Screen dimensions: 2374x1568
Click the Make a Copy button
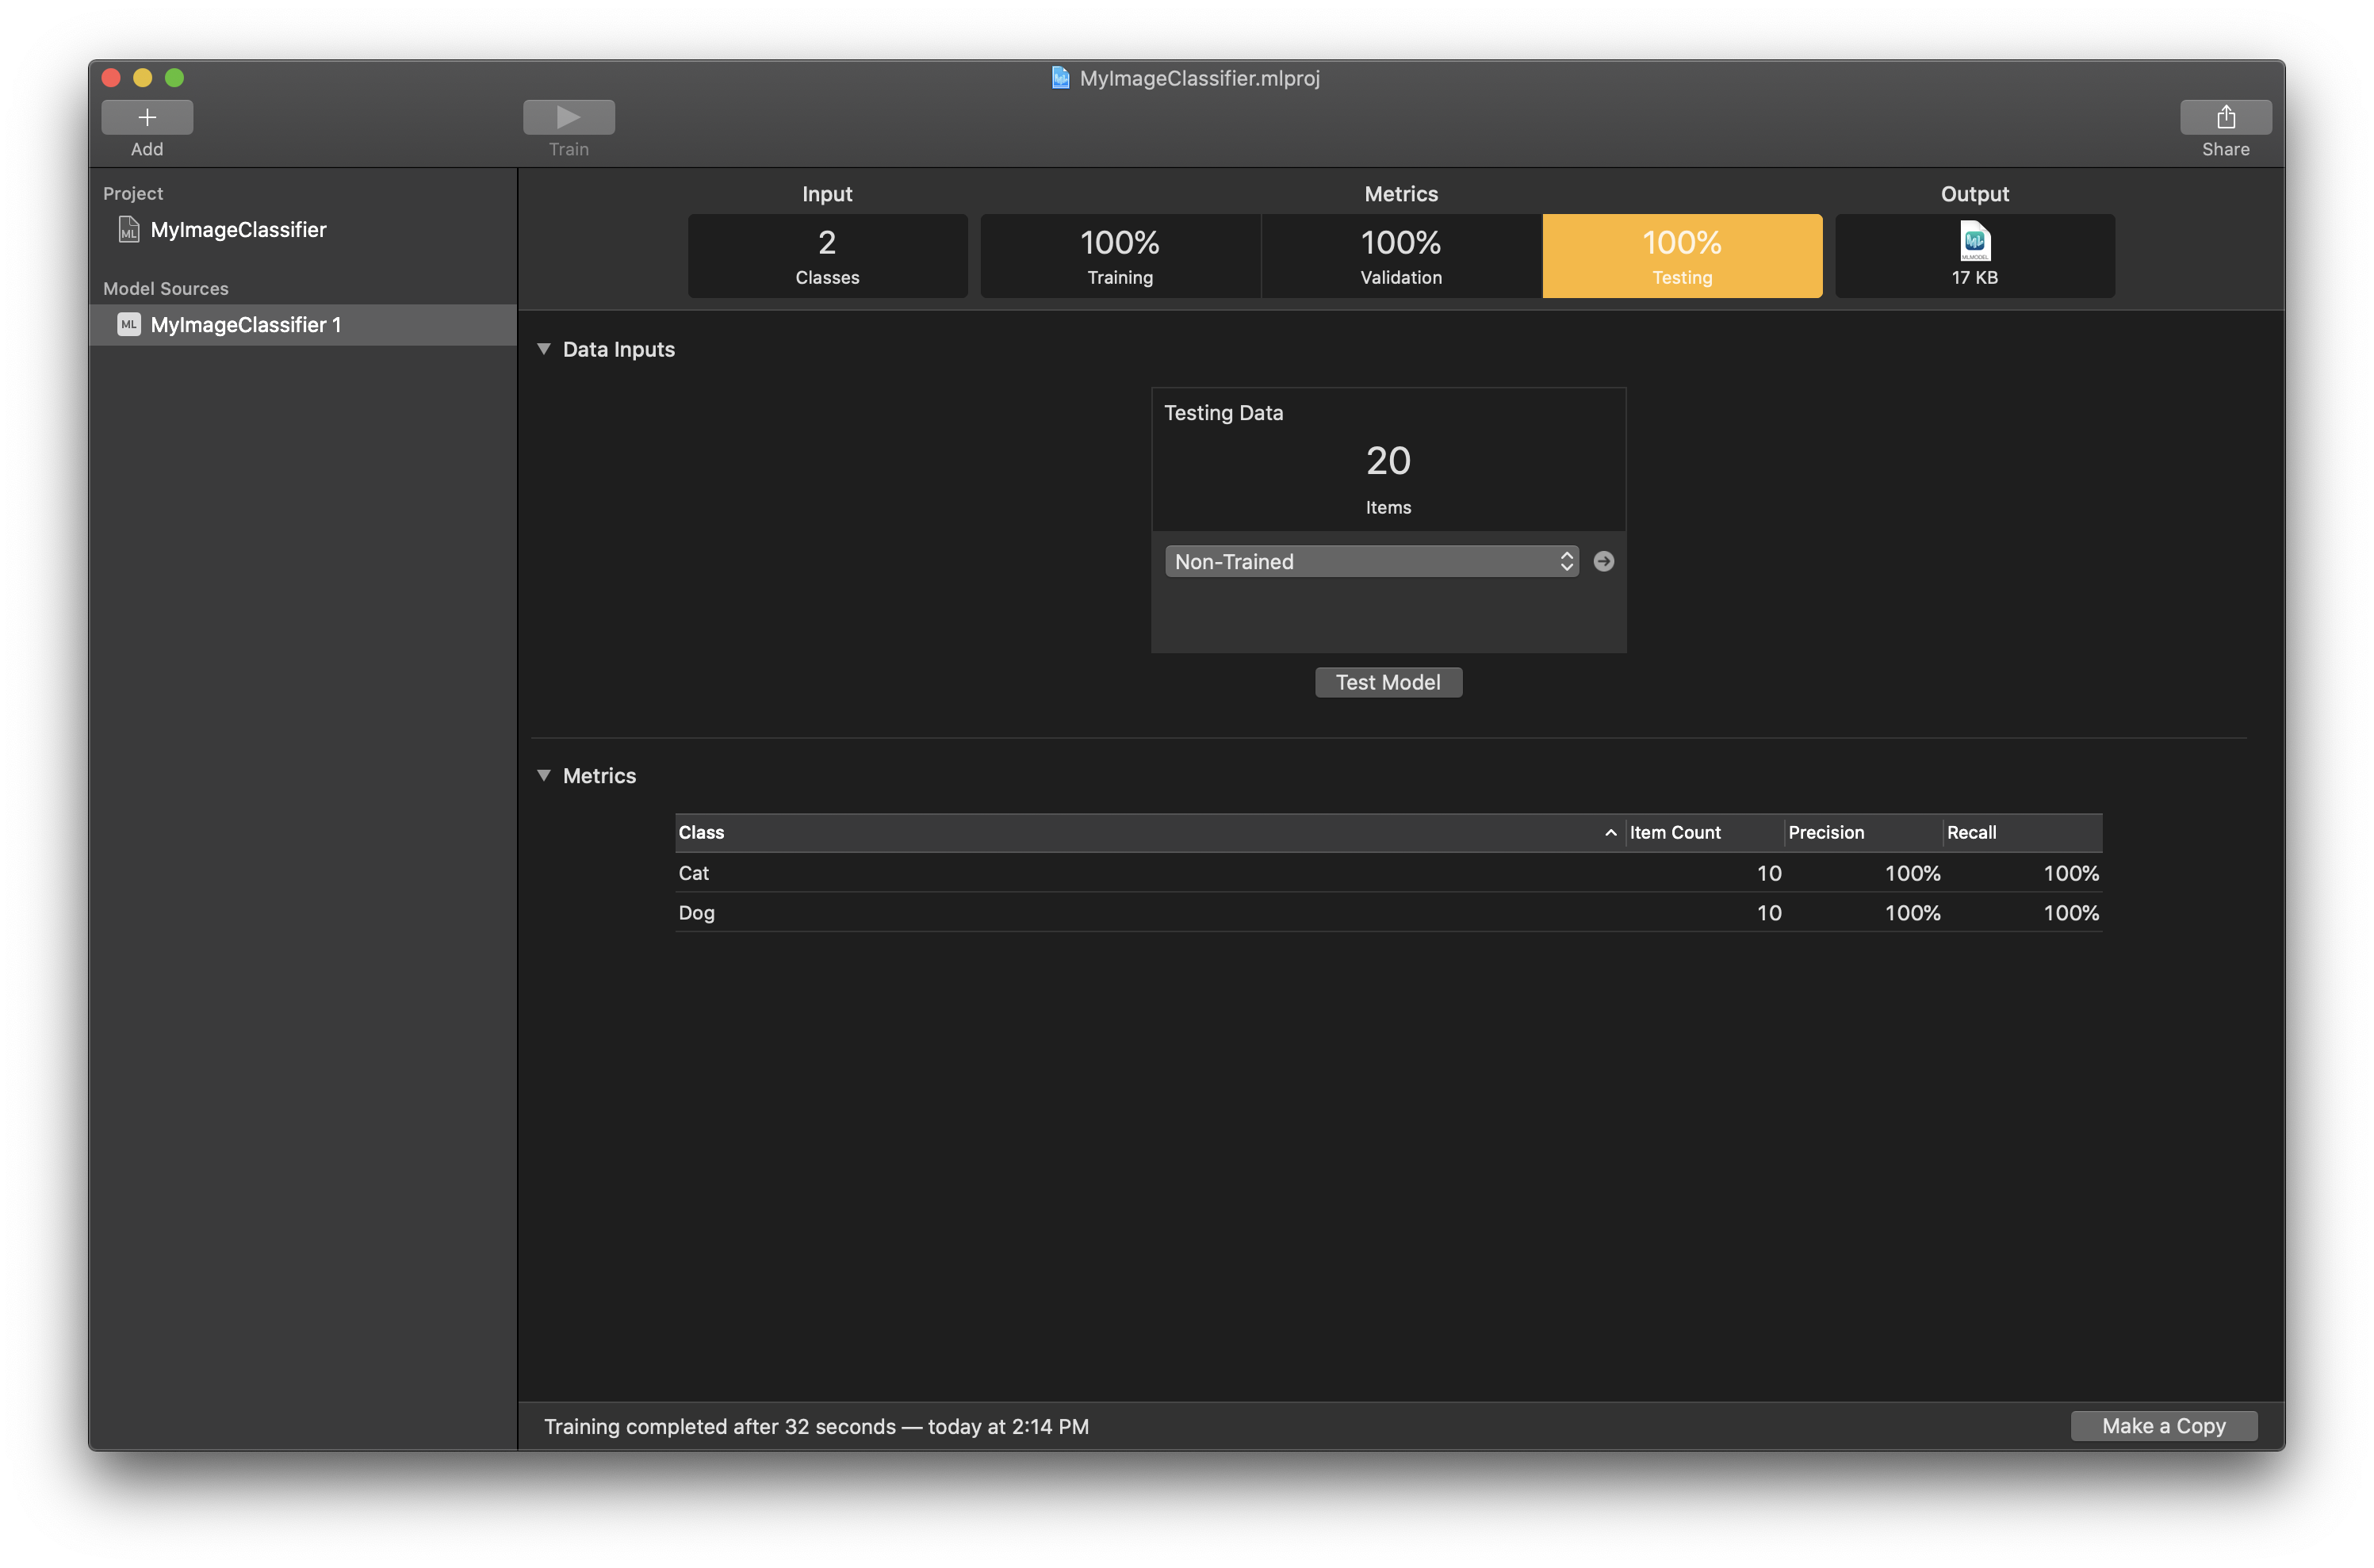pyautogui.click(x=2163, y=1426)
